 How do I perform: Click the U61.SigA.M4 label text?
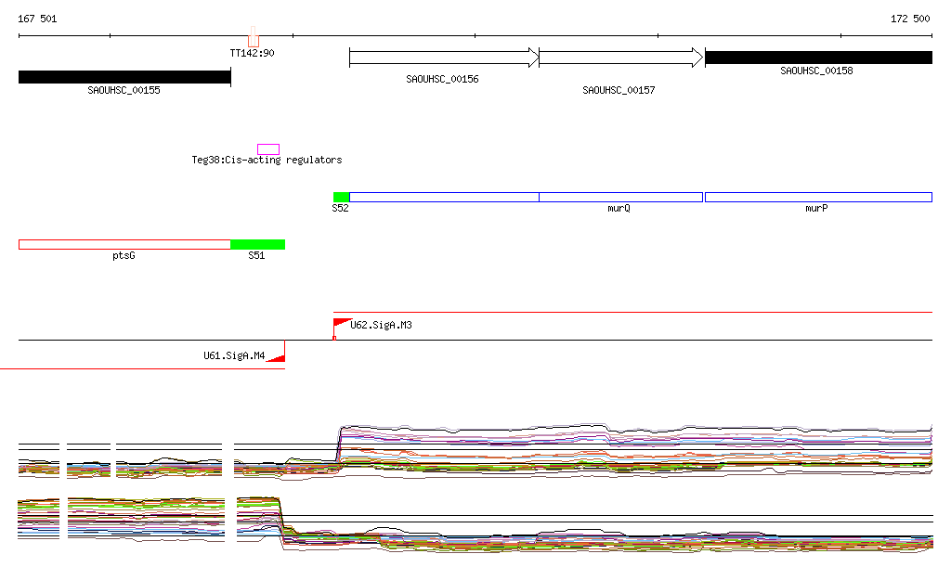(234, 355)
